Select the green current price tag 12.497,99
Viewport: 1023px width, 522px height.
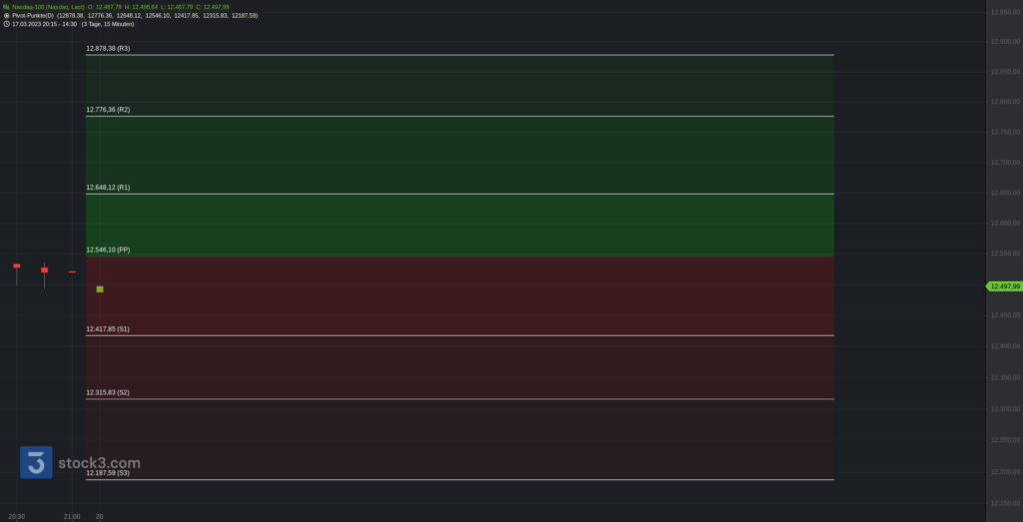1004,286
